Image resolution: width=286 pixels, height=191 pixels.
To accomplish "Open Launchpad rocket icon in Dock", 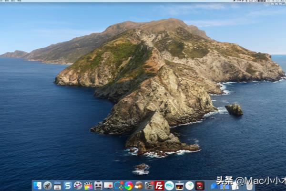I will [47, 186].
